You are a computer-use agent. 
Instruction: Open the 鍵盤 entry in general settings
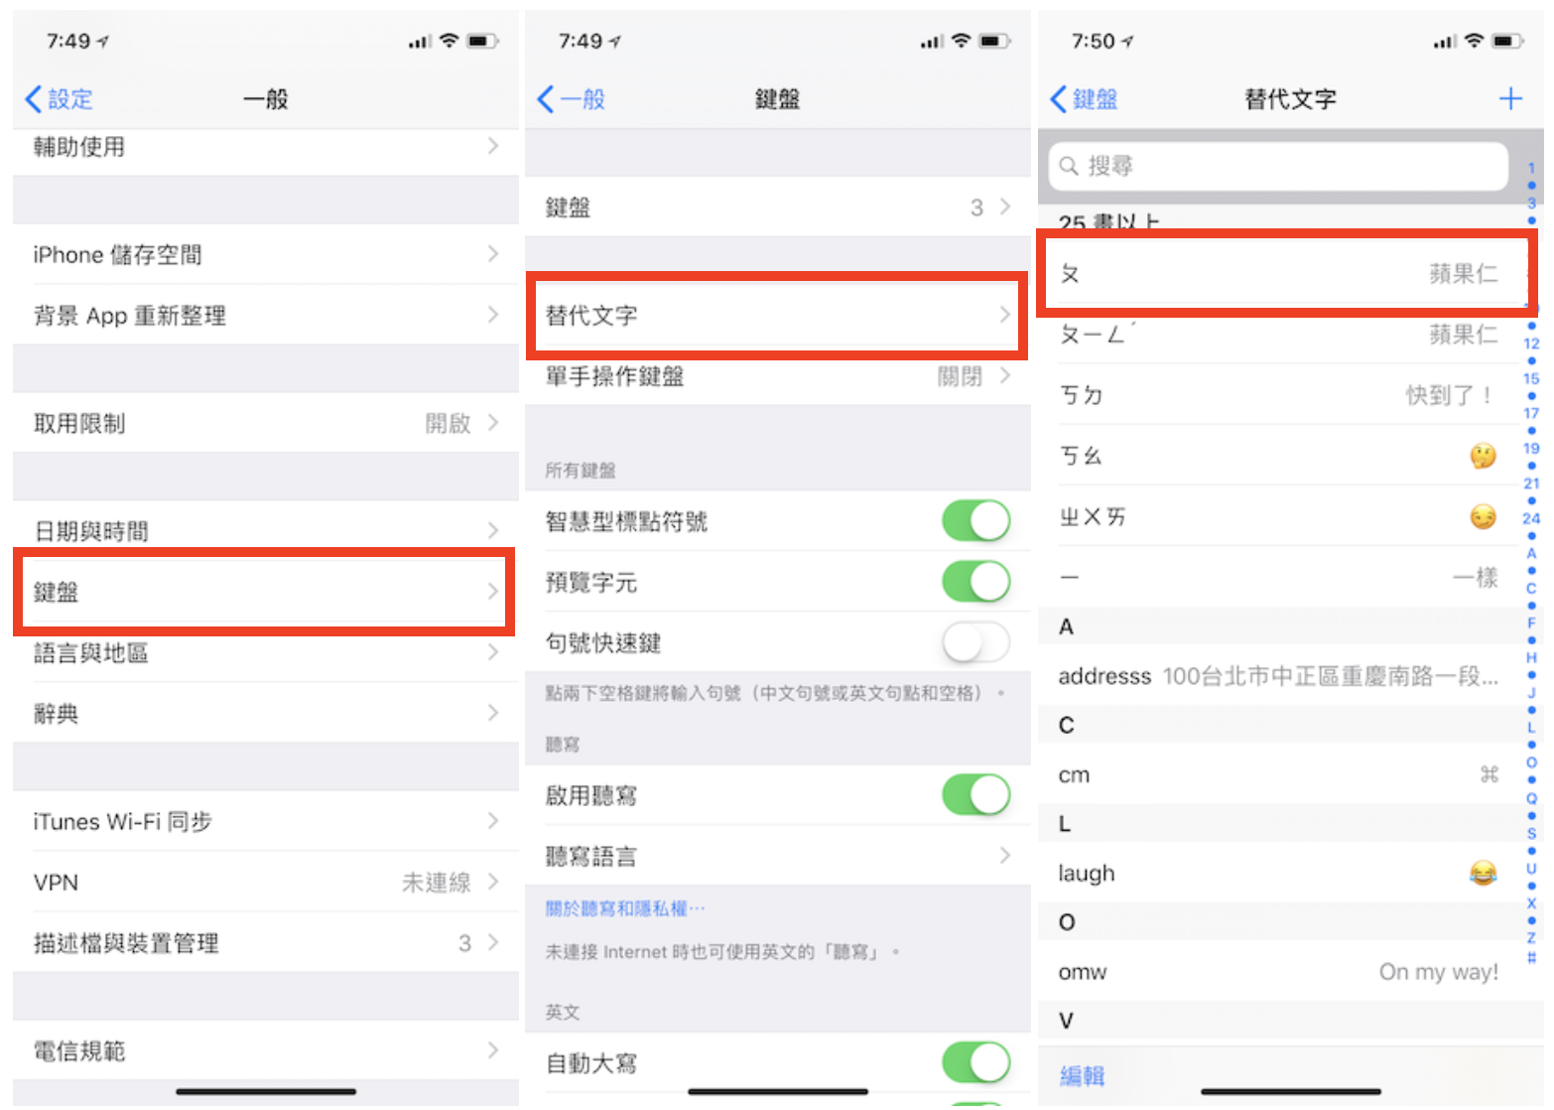click(x=265, y=593)
